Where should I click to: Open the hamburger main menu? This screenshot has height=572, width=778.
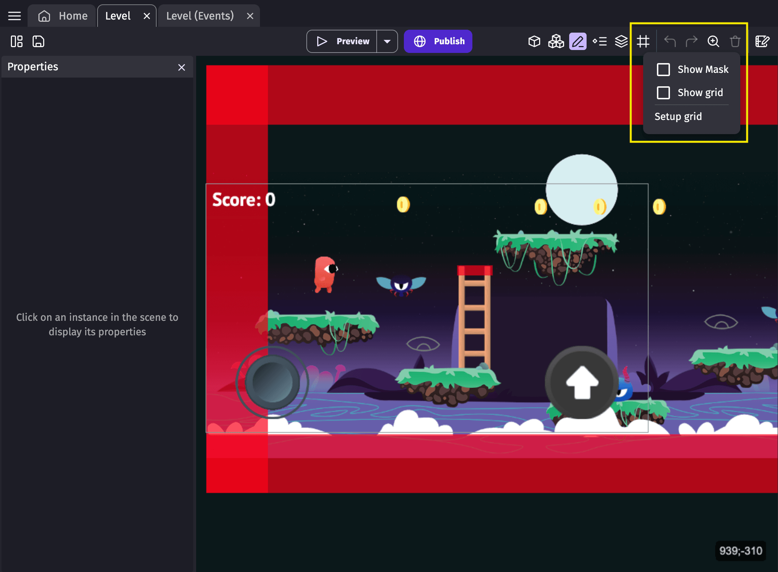(x=15, y=16)
